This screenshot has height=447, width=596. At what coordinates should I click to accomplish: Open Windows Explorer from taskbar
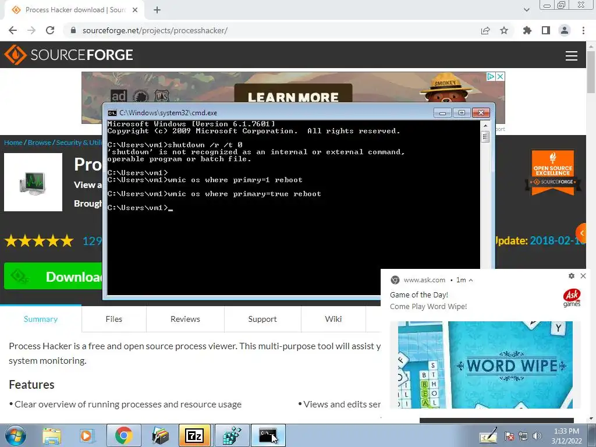click(x=52, y=436)
